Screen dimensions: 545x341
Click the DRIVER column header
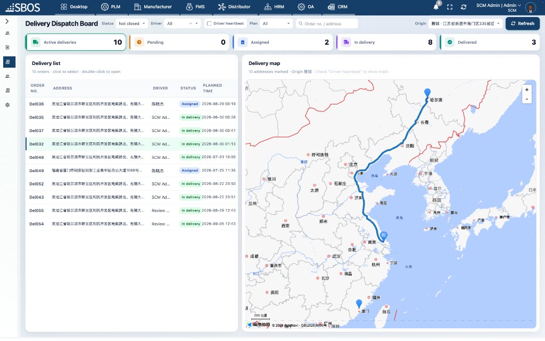pyautogui.click(x=160, y=88)
